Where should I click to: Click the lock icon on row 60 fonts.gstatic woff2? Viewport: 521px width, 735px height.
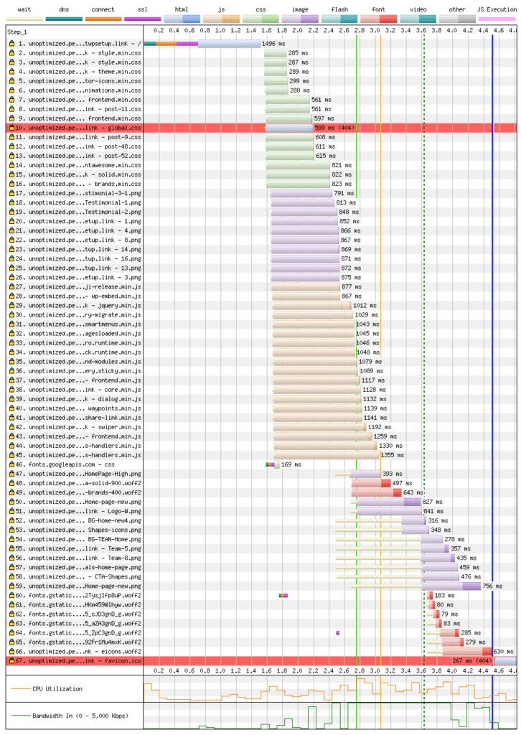tap(11, 595)
